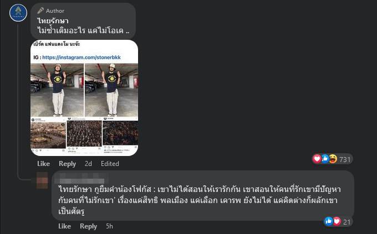
Task: Reply to the comment posted 5h ago
Action: (89, 226)
